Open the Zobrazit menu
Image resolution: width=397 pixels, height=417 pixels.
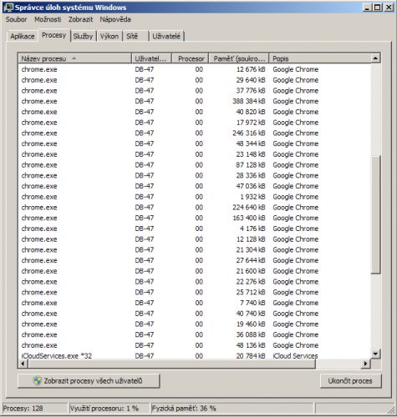point(80,19)
